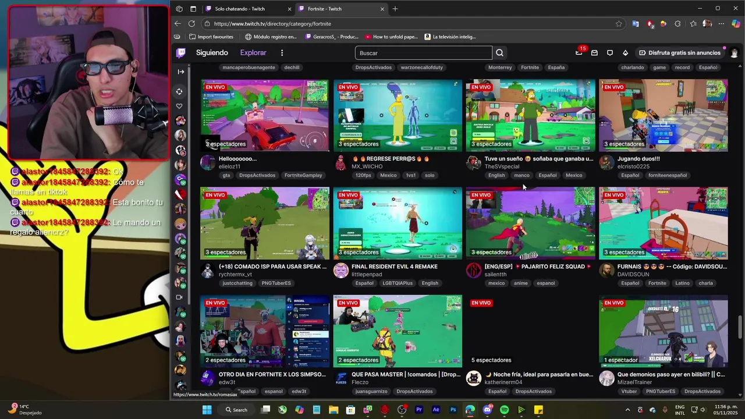Close the Solo chateando tab
Viewport: 745px width, 419px height.
(290, 9)
